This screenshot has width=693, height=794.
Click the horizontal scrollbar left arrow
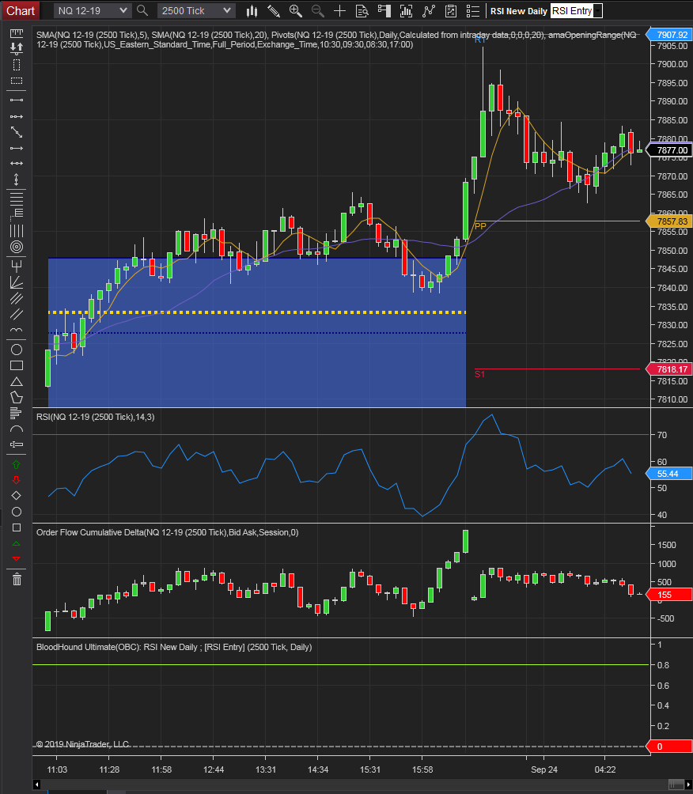coord(36,785)
